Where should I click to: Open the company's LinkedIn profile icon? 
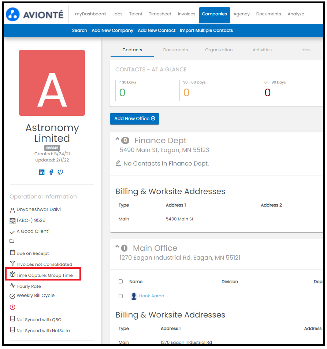click(42, 172)
